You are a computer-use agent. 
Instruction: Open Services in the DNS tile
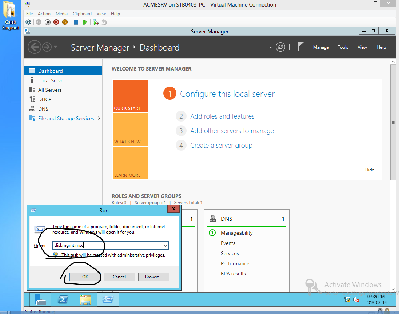pyautogui.click(x=230, y=254)
